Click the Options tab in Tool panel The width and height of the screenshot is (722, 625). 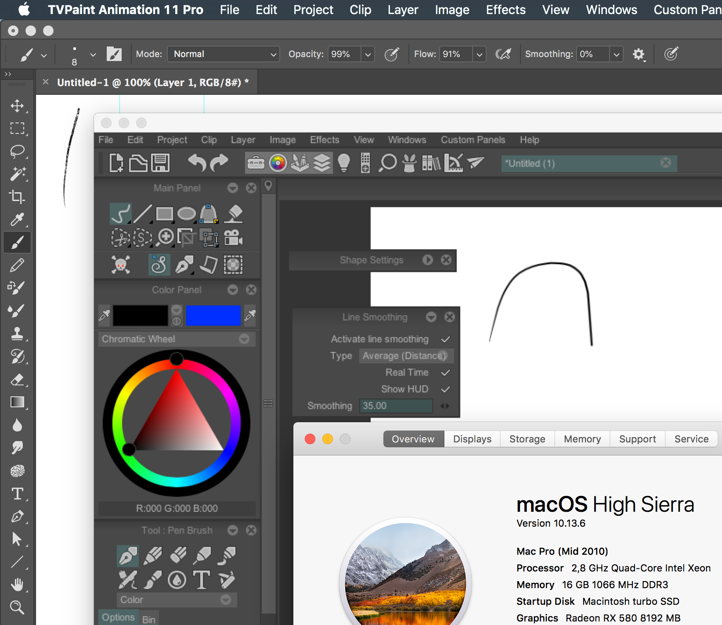(118, 617)
